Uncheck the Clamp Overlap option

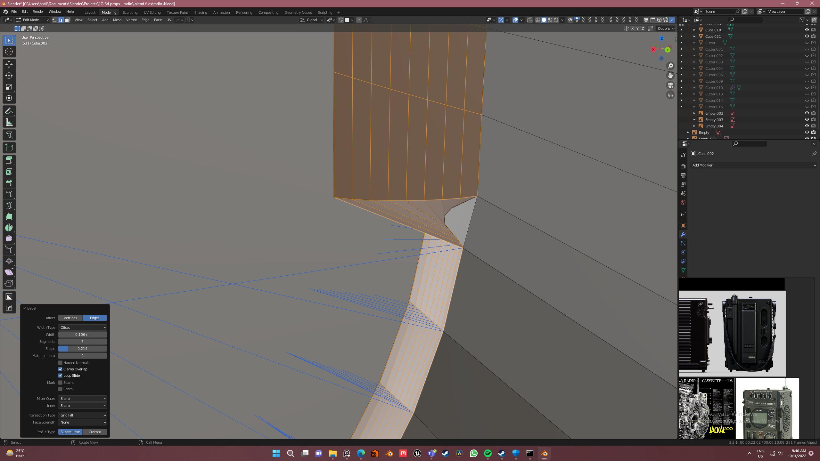pyautogui.click(x=60, y=369)
